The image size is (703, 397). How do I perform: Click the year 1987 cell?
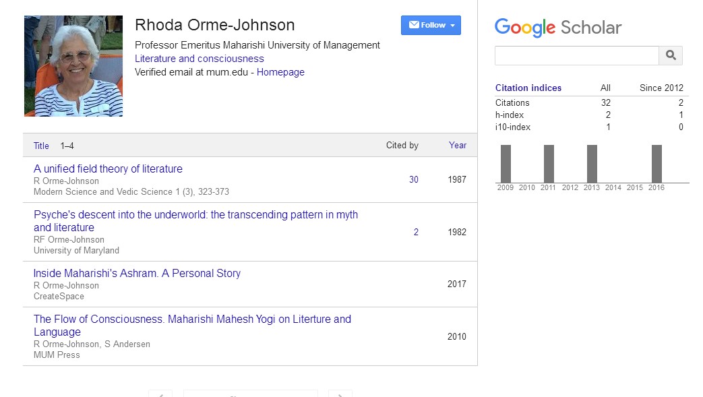point(457,179)
